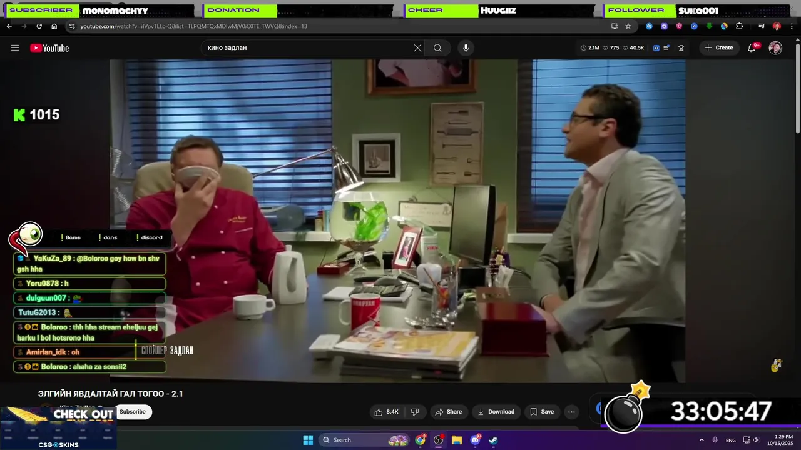
Task: Bookmark this page with star
Action: [x=628, y=26]
